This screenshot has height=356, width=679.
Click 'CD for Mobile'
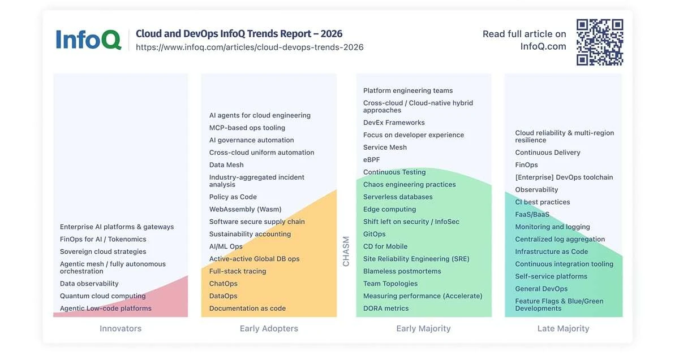pyautogui.click(x=385, y=246)
